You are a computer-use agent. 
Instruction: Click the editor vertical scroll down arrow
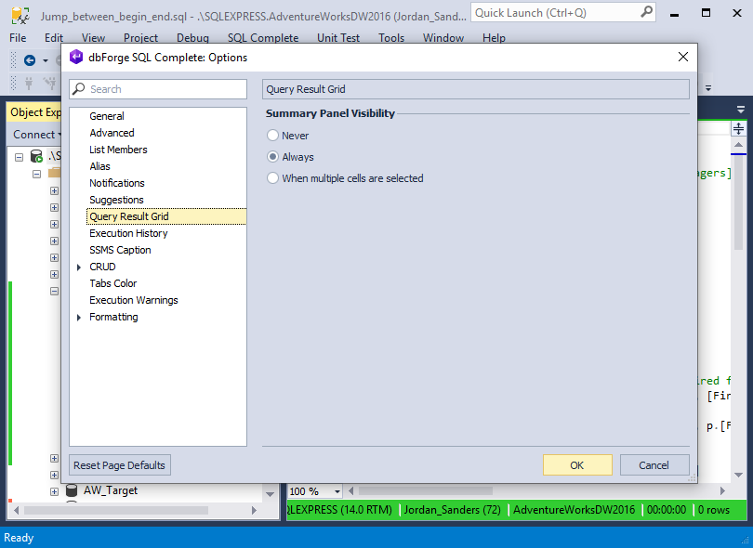click(739, 475)
